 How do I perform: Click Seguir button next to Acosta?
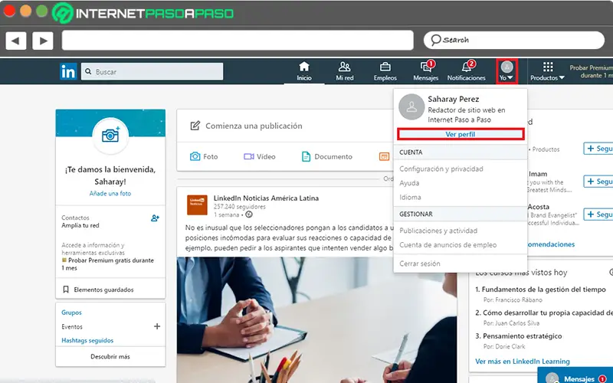[598, 214]
